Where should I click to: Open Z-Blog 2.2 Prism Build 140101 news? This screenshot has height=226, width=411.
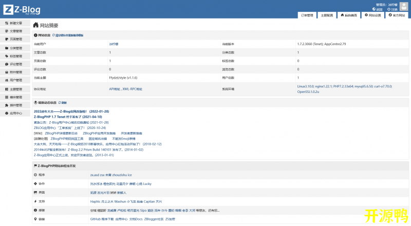click(88, 149)
